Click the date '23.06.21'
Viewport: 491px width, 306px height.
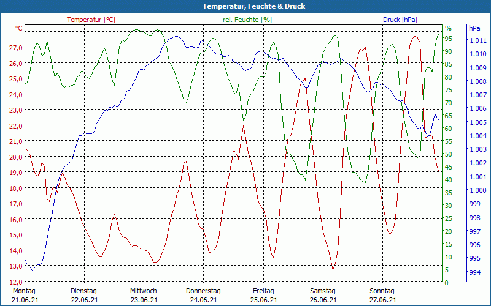coord(144,300)
